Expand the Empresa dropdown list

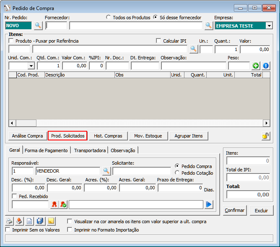click(268, 26)
